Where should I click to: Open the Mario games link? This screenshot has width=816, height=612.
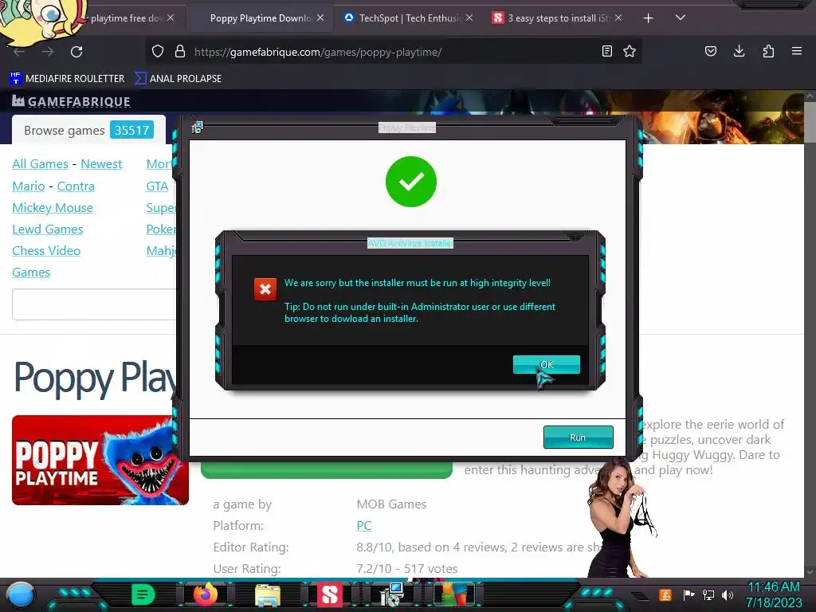(x=29, y=186)
